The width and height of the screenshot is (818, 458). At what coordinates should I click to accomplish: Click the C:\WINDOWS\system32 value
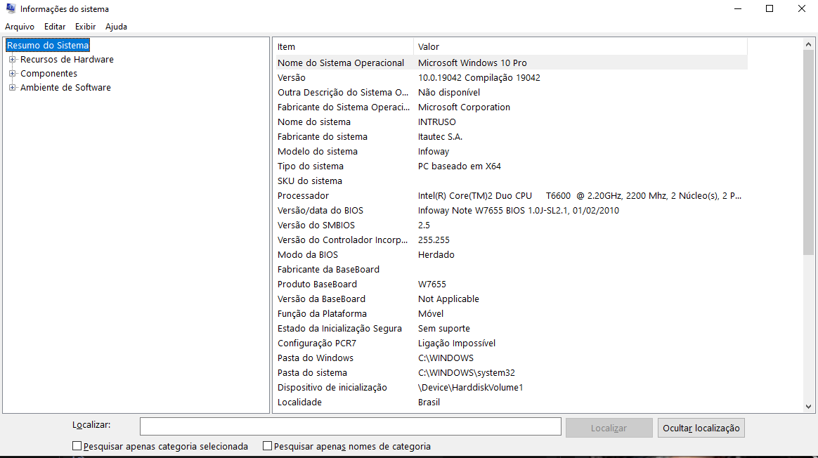[467, 372]
